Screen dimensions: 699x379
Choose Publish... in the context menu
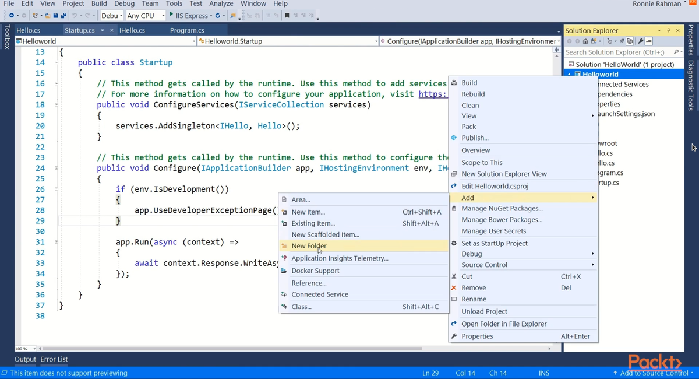point(524,138)
